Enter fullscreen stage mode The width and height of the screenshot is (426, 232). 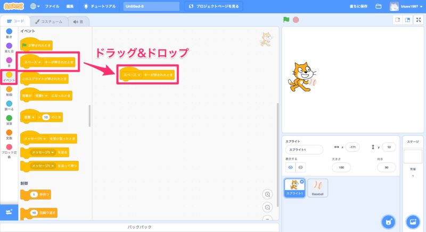coord(418,20)
